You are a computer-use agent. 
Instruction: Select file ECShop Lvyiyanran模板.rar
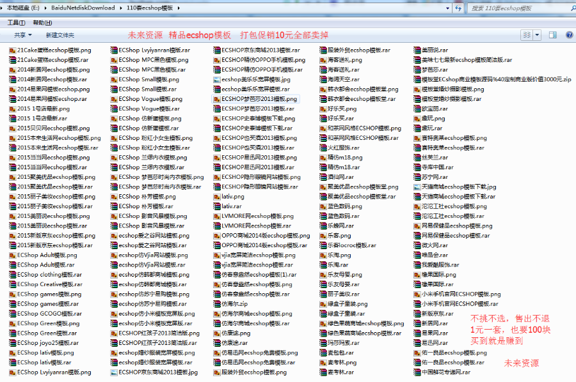click(150, 50)
